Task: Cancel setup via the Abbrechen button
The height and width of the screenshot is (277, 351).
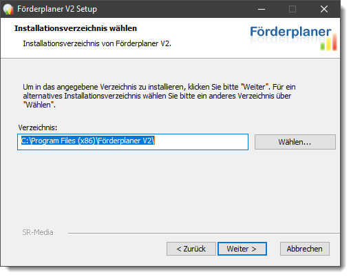Action: tap(305, 249)
